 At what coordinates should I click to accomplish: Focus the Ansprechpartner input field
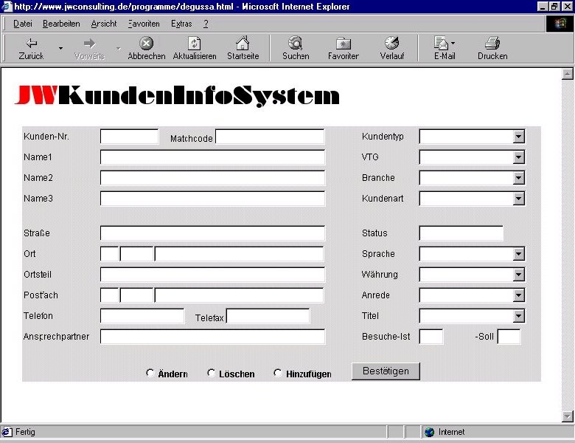213,337
